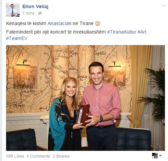The height and width of the screenshot is (161, 168).
Task: Click the Erion Veliaj name link
Action: click(x=35, y=6)
